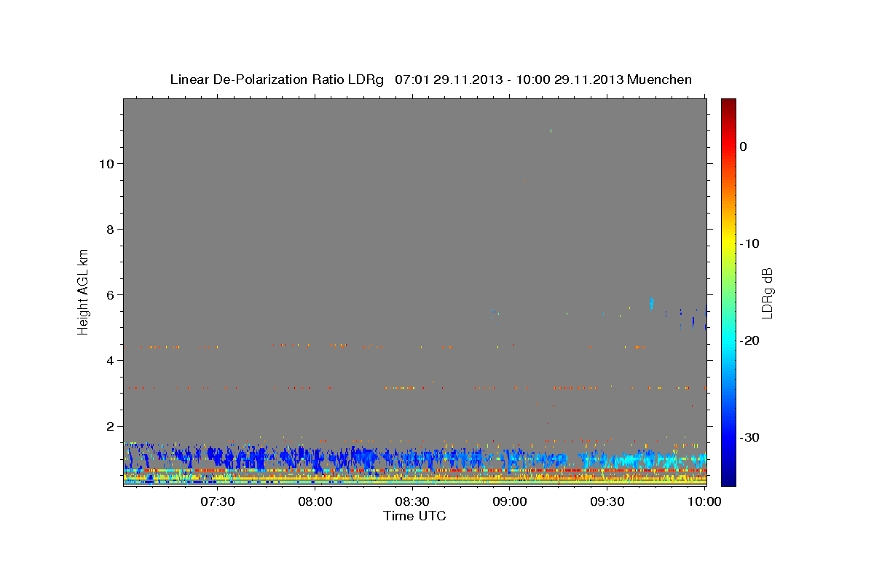Screen dimensions: 874x583
Task: Click the colorbar value 0
Action: click(x=744, y=146)
